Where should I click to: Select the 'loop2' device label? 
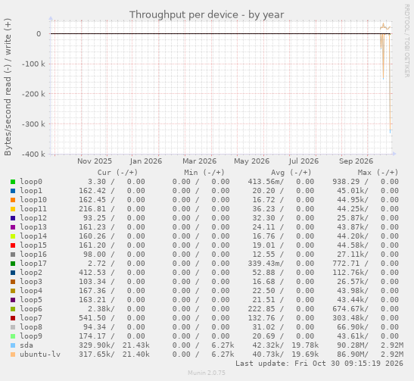[31, 273]
